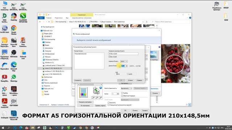The image size is (232, 130).
Task: Open the top-right desktop folder shortcut
Action: pyautogui.click(x=226, y=5)
